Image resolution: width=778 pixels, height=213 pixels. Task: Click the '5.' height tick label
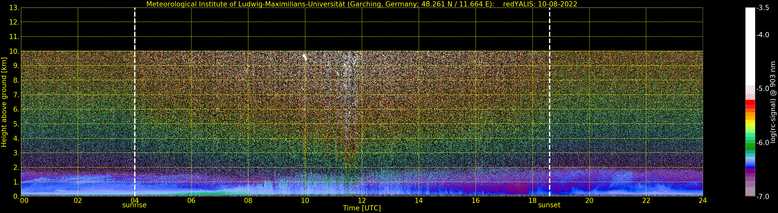pyautogui.click(x=16, y=124)
